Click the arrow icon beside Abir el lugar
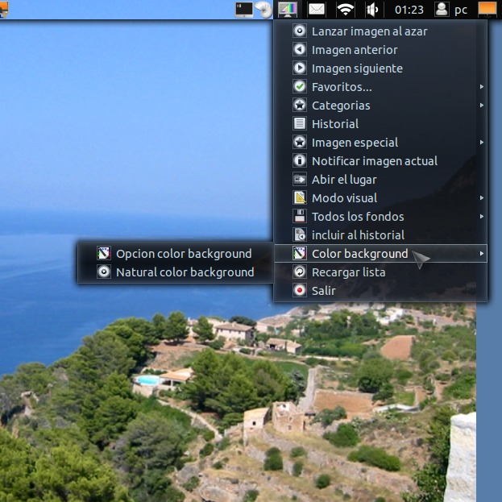502x502 pixels. [x=300, y=179]
